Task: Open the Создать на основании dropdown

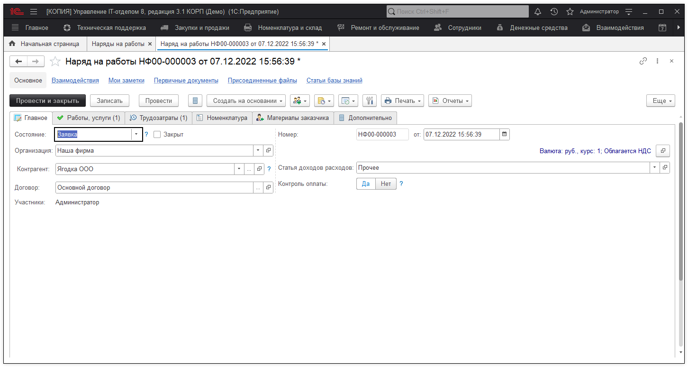Action: [x=246, y=101]
